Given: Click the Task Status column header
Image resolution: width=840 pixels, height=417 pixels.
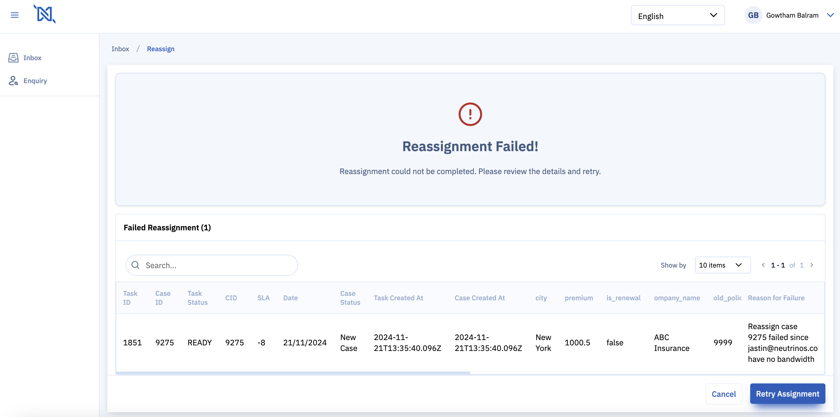Looking at the screenshot, I should point(197,298).
